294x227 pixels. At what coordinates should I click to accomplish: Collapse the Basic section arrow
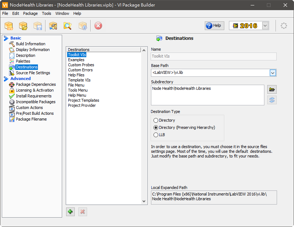click(x=6, y=38)
